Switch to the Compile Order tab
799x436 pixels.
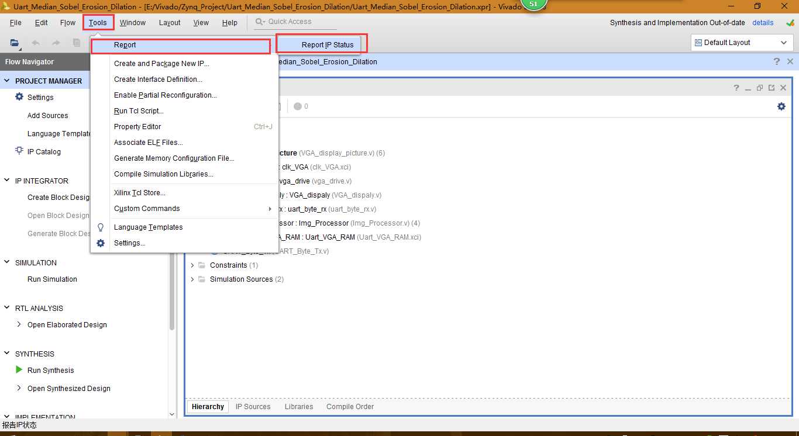(x=350, y=407)
